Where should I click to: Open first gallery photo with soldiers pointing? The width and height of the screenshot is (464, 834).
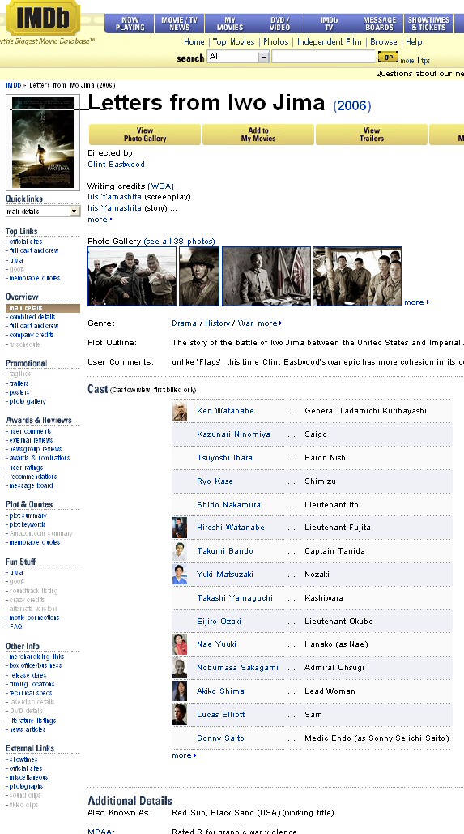(x=132, y=276)
